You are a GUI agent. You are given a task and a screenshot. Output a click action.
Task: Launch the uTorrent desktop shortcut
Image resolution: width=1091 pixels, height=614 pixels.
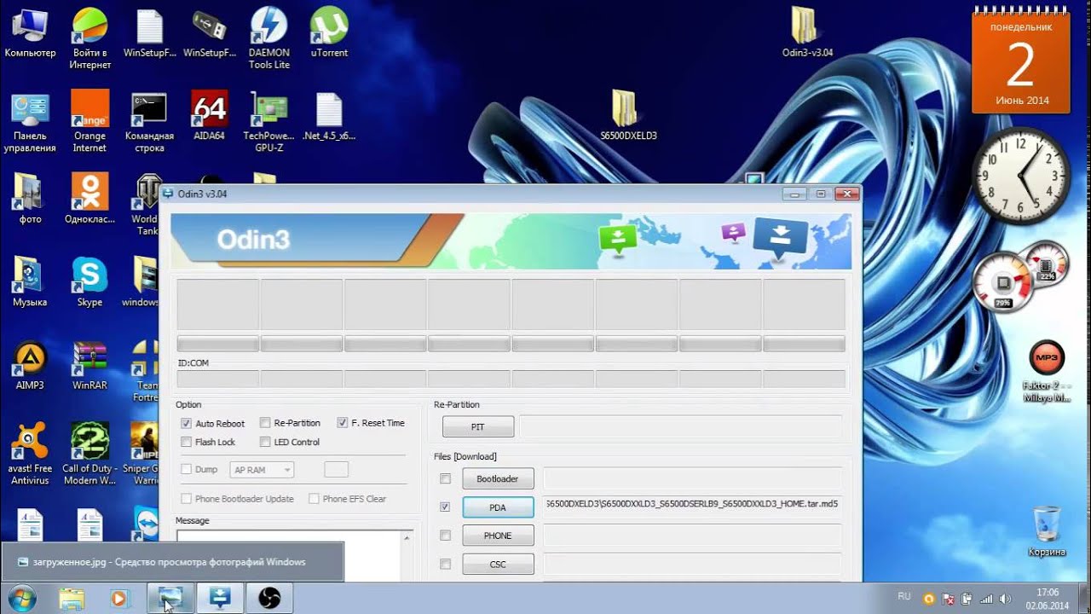[x=329, y=32]
